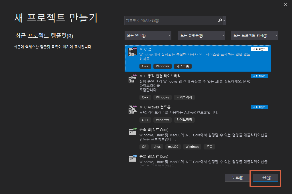Open the 모든 플랫폼 dropdown
Viewport: 292px width, 194px height.
pyautogui.click(x=202, y=35)
